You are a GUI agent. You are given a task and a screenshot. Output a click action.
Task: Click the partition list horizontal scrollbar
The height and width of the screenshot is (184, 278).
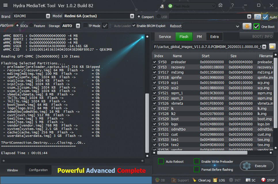tap(201, 153)
